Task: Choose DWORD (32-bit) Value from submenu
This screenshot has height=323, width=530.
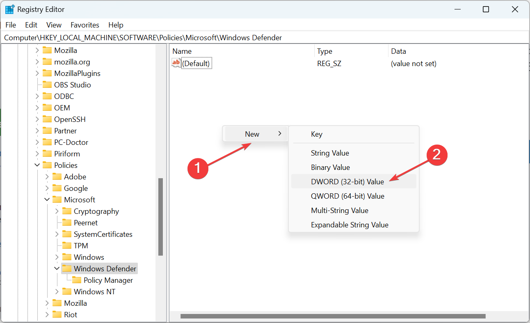Action: point(354,181)
